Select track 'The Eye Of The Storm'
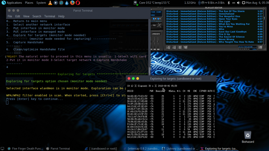This screenshot has width=269, height=151. coord(214,11)
